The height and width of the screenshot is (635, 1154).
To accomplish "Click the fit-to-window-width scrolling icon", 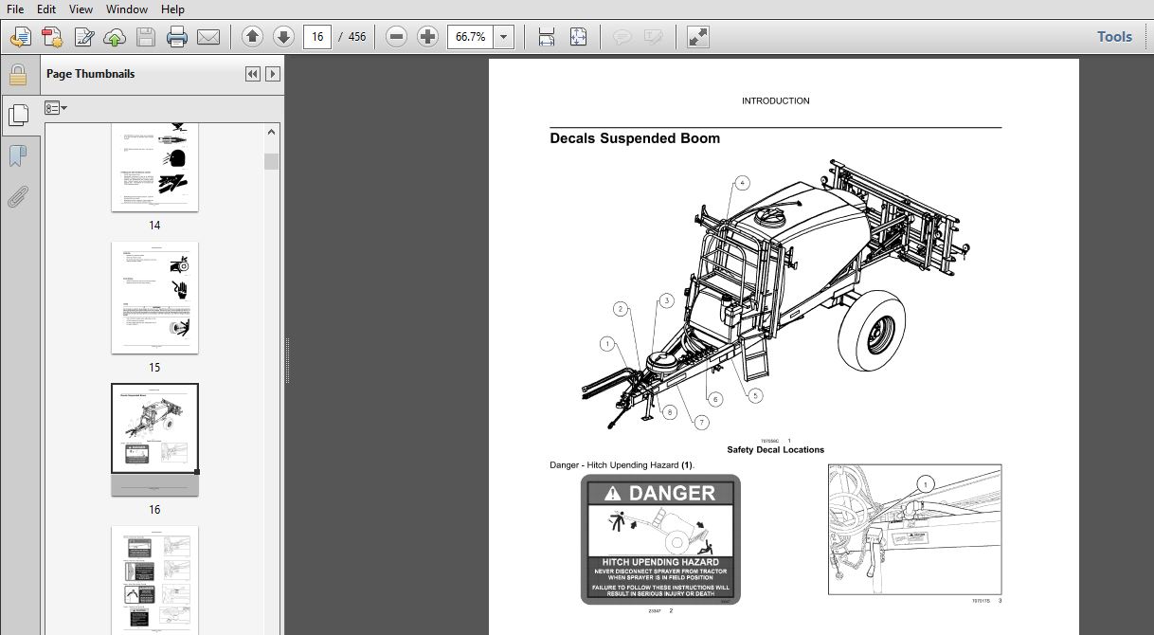I will (547, 37).
